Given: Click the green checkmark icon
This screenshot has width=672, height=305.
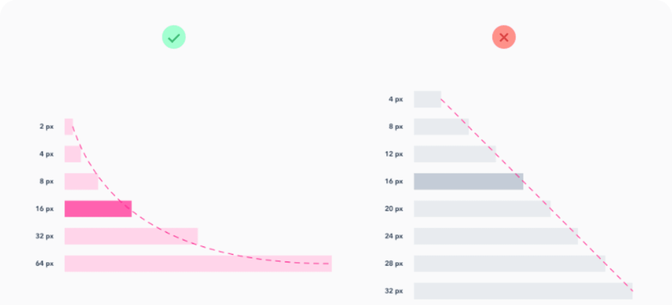Looking at the screenshot, I should pyautogui.click(x=174, y=37).
